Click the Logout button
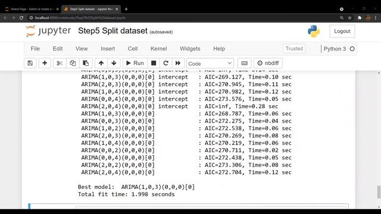 [342, 32]
